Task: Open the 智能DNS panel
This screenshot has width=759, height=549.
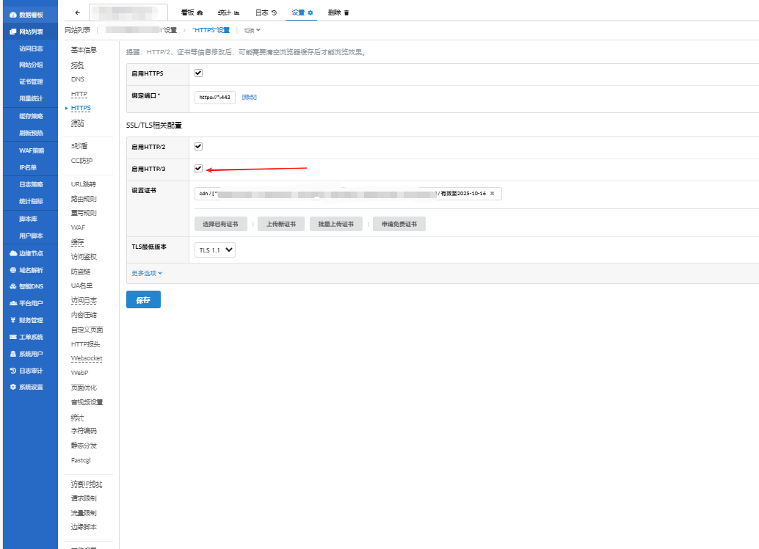Action: 28,286
